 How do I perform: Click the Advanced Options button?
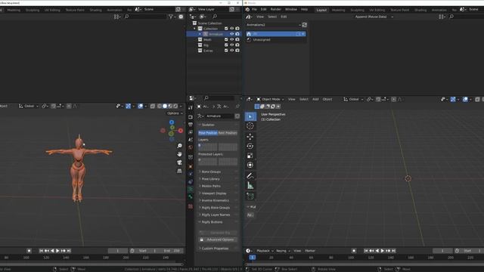pos(218,240)
